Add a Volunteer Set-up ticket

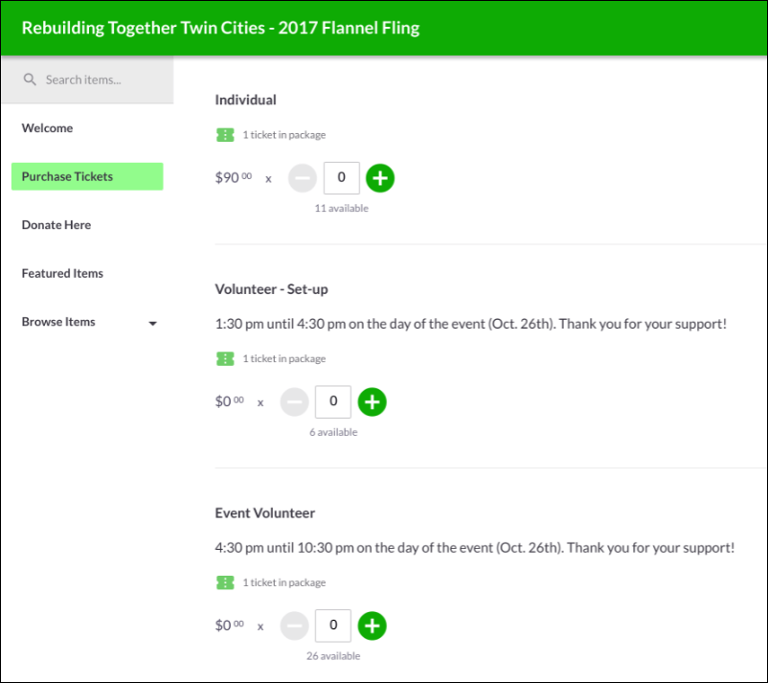[x=373, y=401]
